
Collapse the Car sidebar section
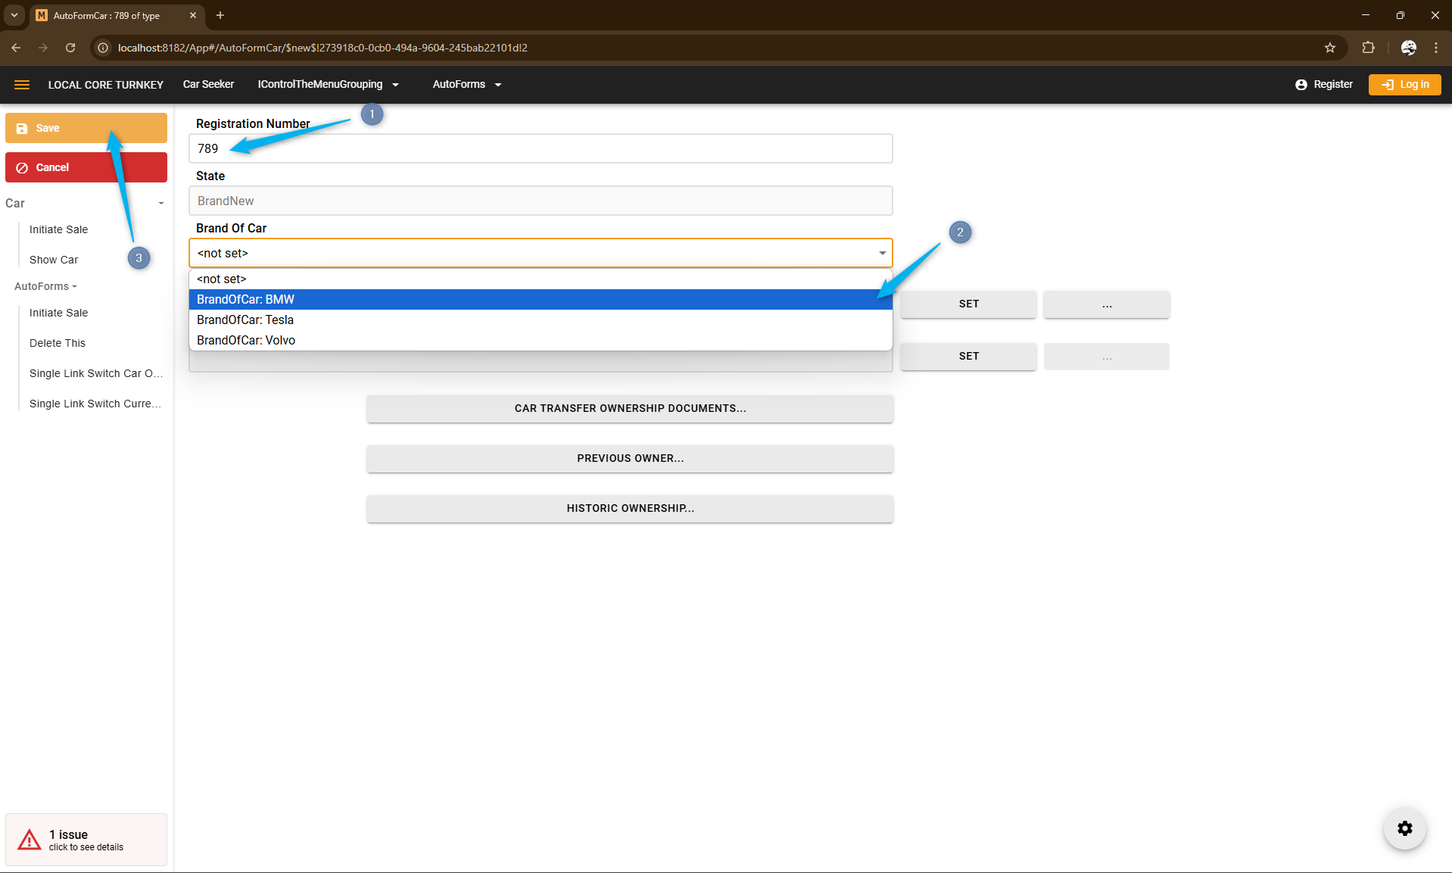(x=160, y=203)
